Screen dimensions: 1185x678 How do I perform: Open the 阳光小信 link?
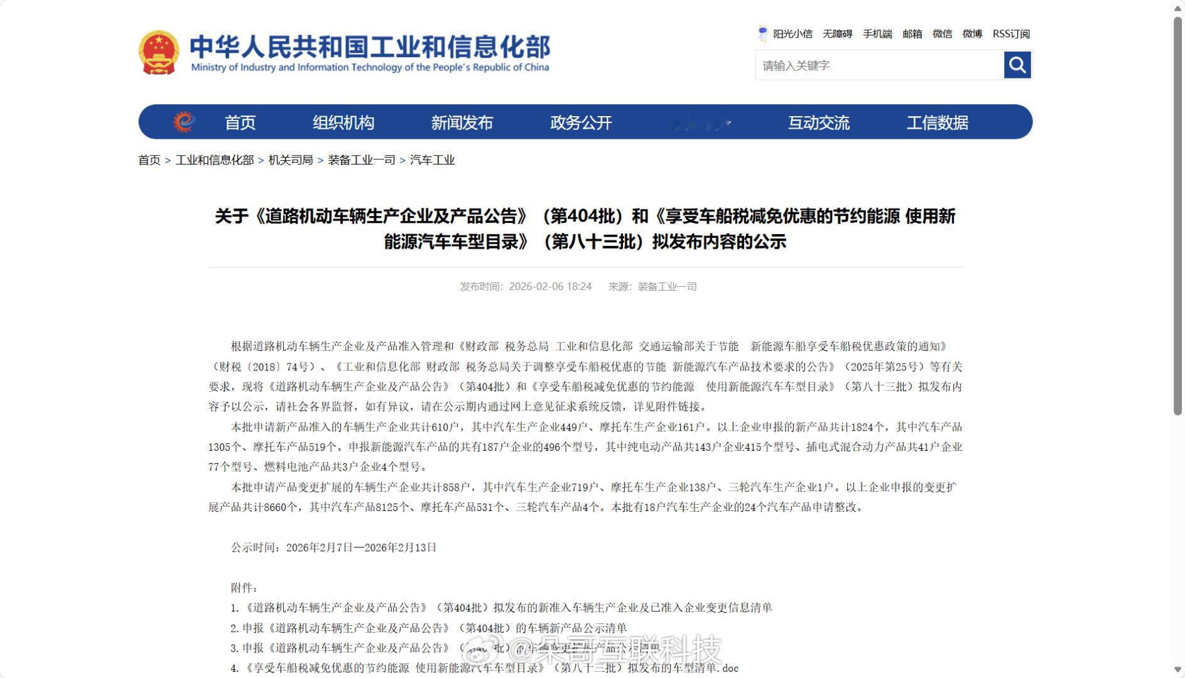pyautogui.click(x=793, y=34)
